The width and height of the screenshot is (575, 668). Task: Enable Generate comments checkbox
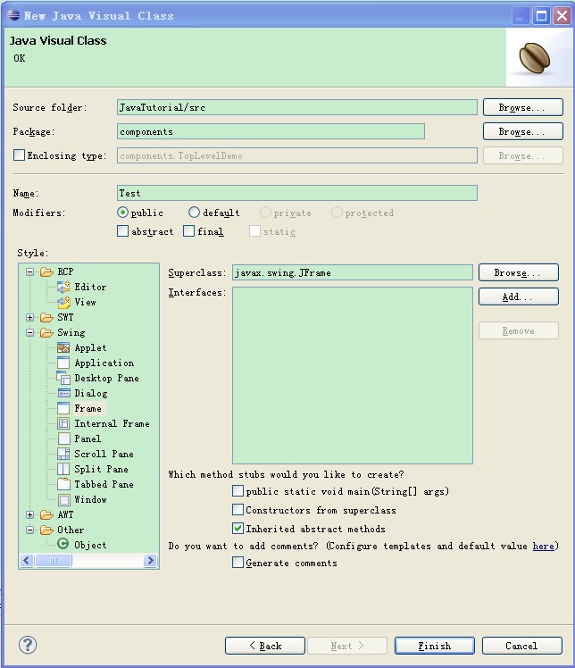click(237, 563)
